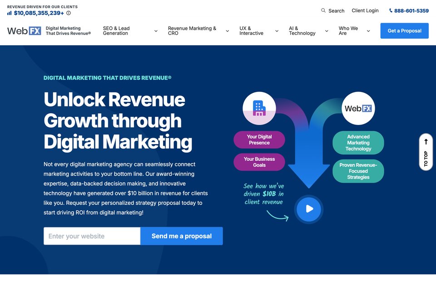Viewport: 436px width, 284px height.
Task: Click the Get a Proposal button
Action: click(404, 31)
